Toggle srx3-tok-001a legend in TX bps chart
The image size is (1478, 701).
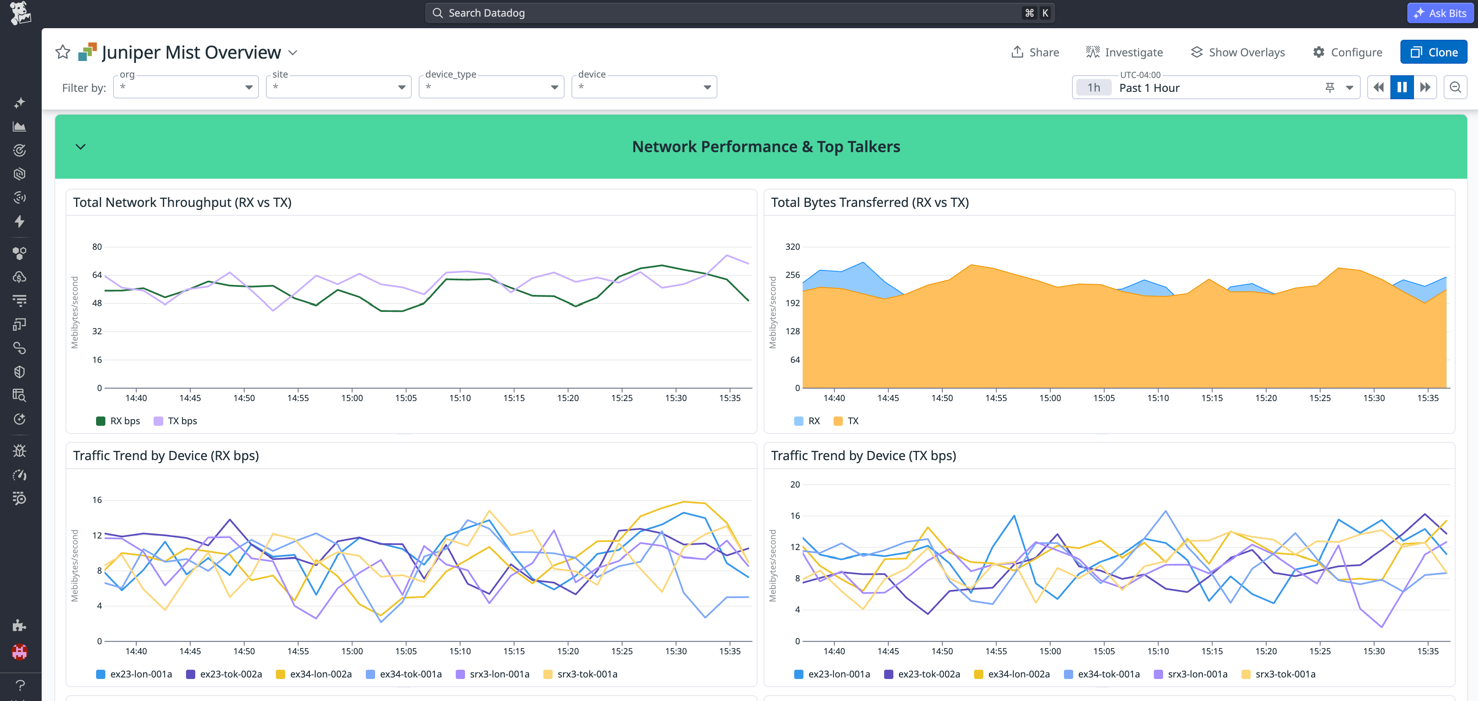pyautogui.click(x=1278, y=674)
